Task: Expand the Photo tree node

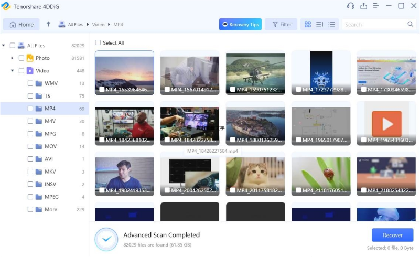Action: point(12,58)
